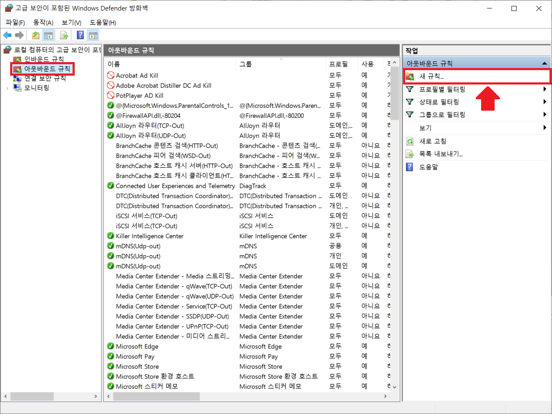The height and width of the screenshot is (414, 552).
Task: Select 인바운드 규칙 in the tree
Action: (44, 59)
